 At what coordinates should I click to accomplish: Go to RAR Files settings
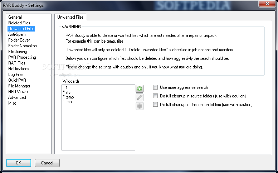17,63
